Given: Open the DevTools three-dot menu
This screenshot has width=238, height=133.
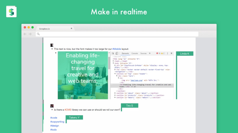Looking at the screenshot, I should click(168, 53).
